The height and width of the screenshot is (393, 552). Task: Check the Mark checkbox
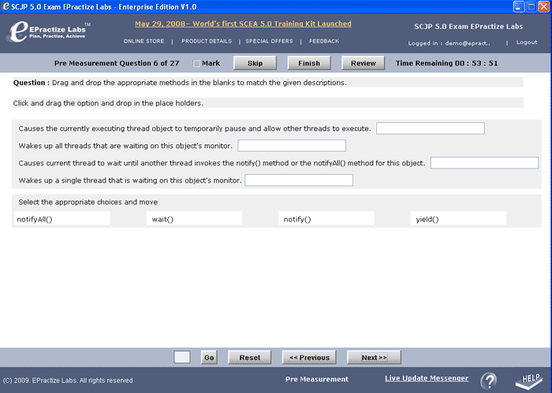(x=197, y=63)
